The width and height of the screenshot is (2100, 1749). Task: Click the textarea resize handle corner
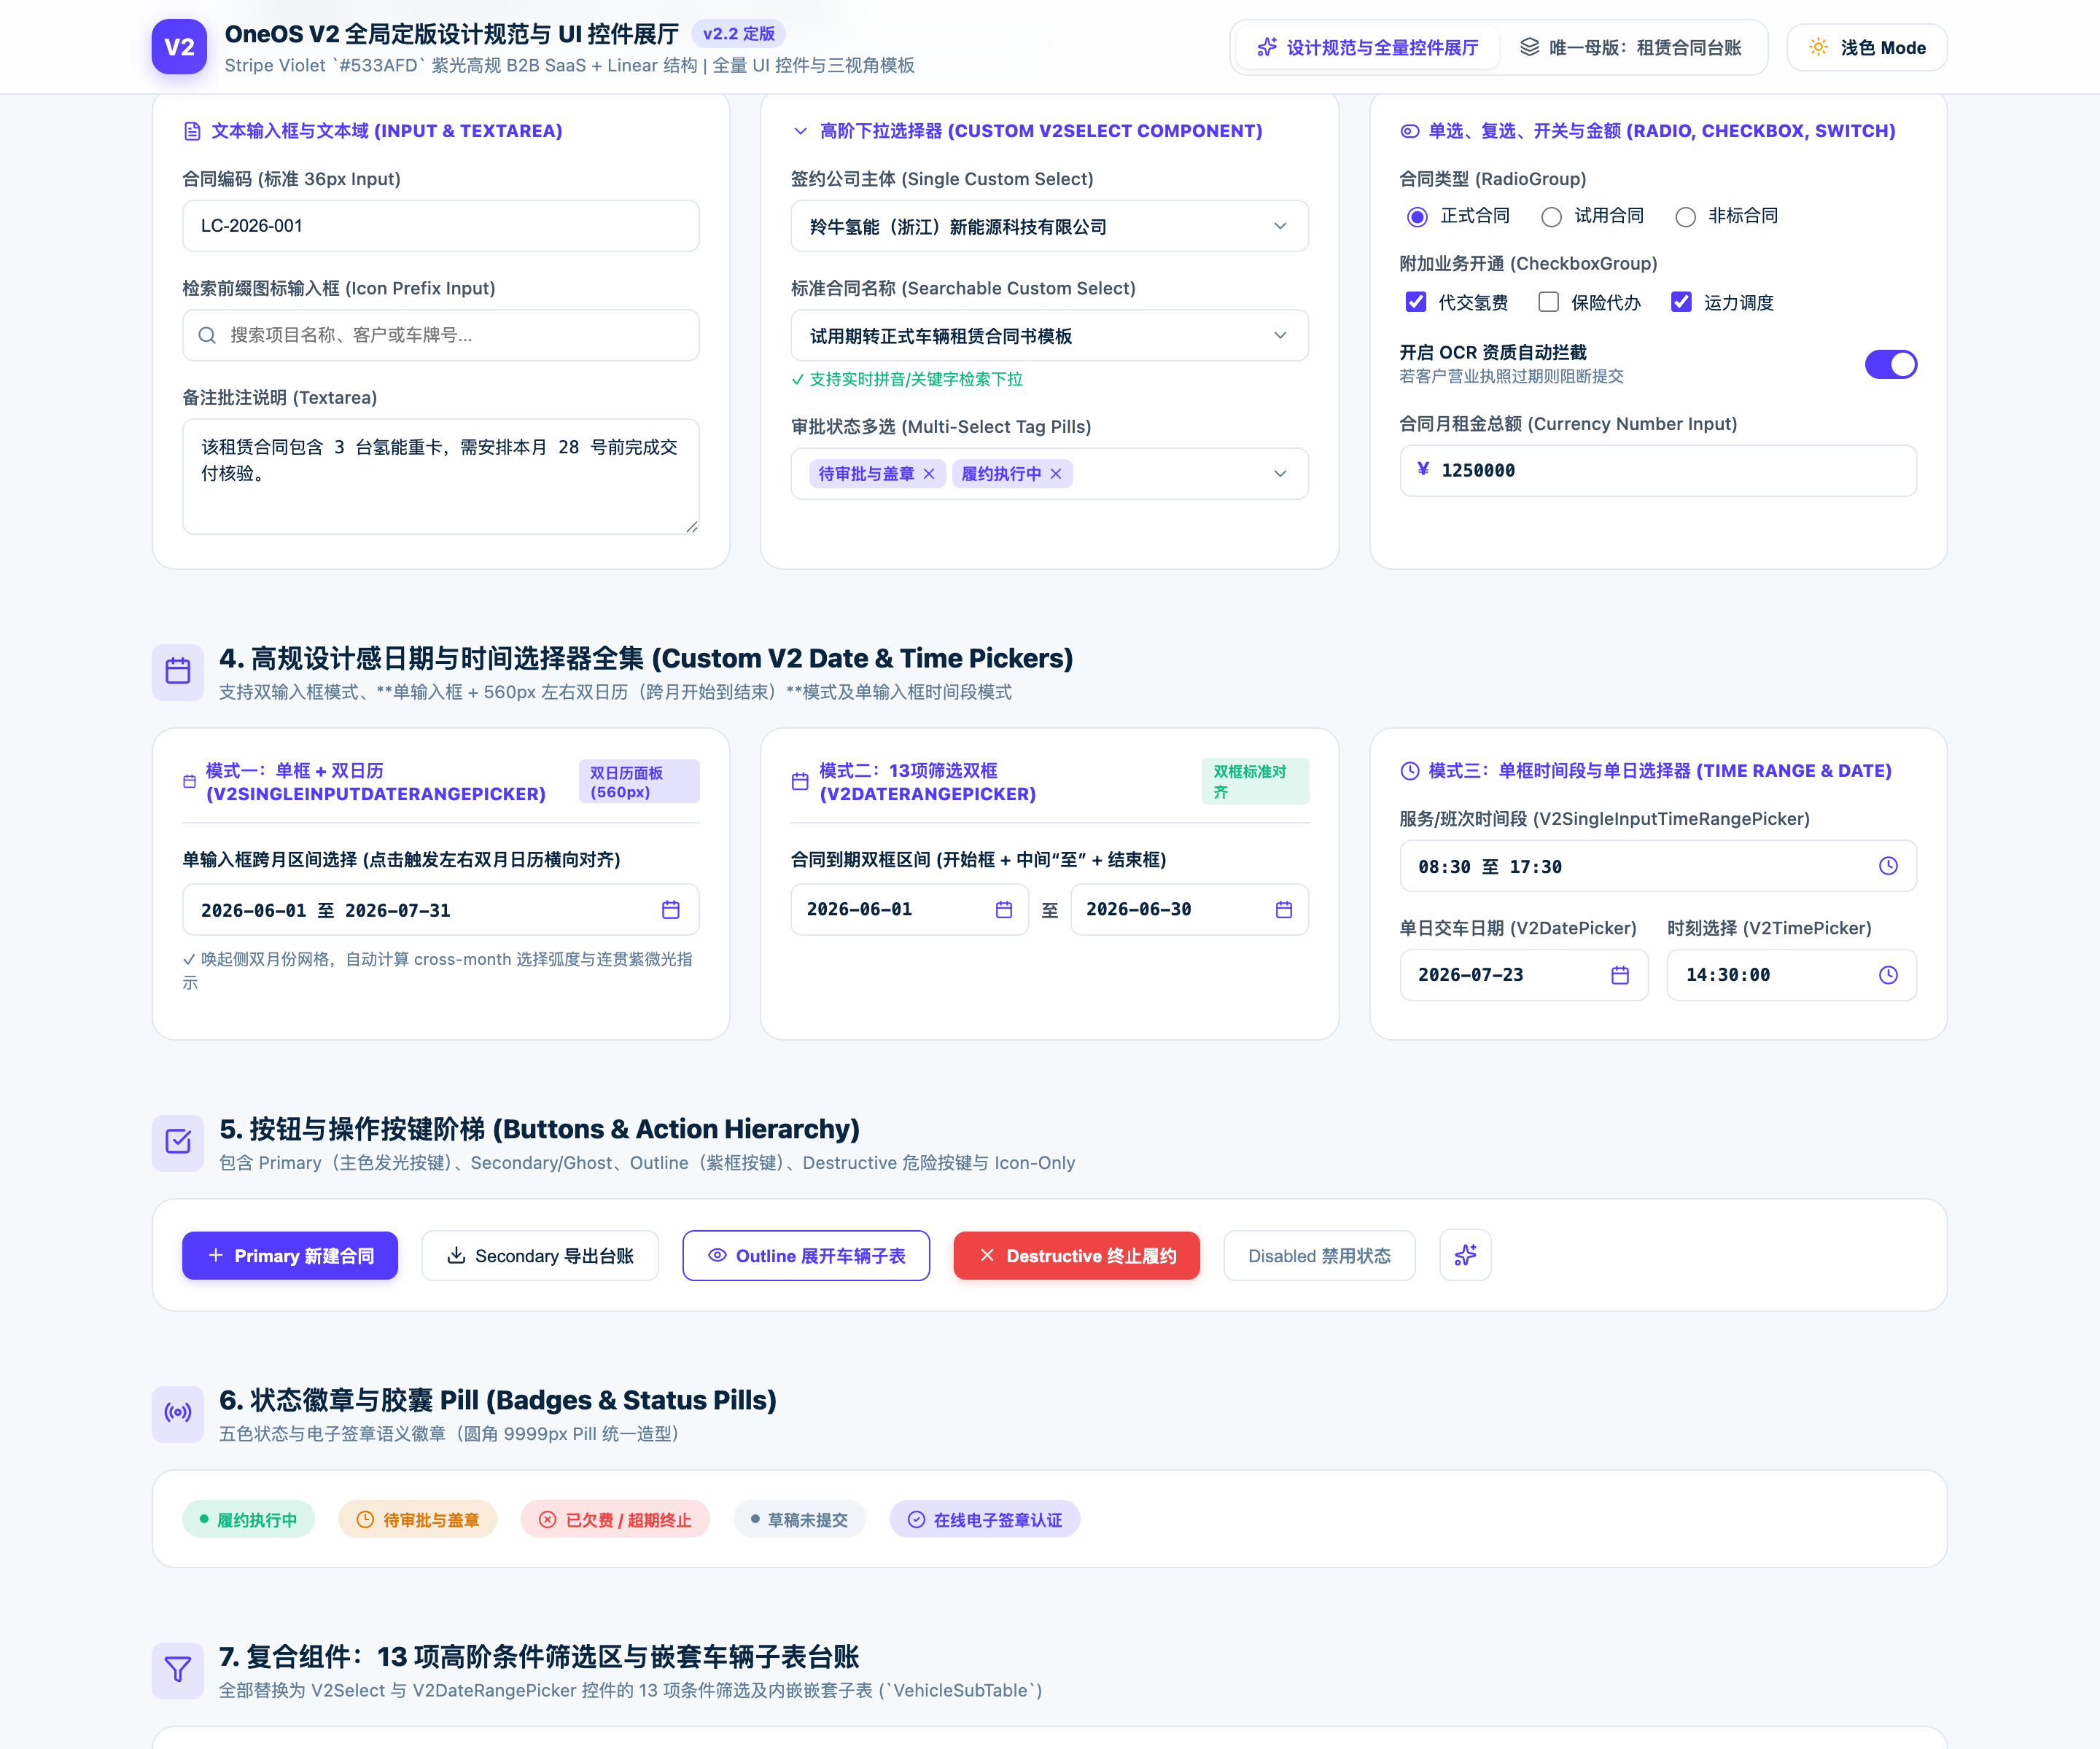[x=692, y=527]
